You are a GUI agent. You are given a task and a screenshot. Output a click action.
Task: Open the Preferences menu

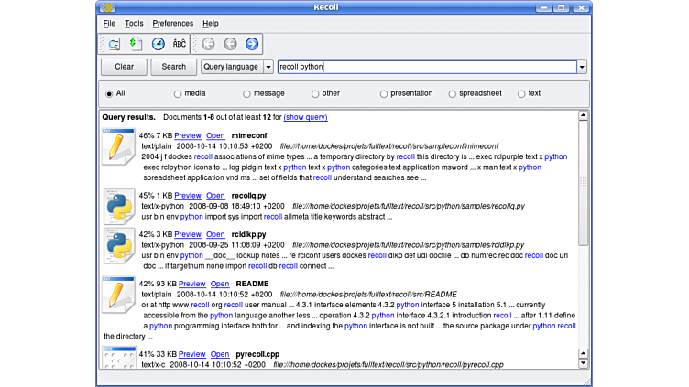[x=172, y=23]
